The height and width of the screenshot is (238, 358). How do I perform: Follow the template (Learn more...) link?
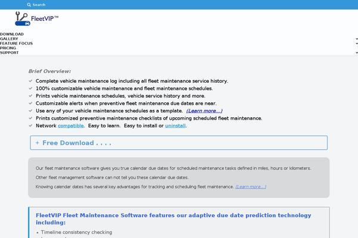[x=204, y=111]
